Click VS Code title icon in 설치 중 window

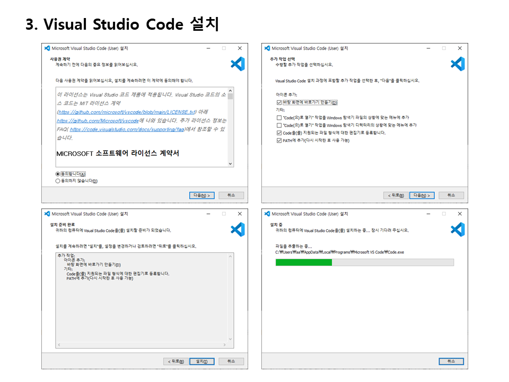(267, 214)
